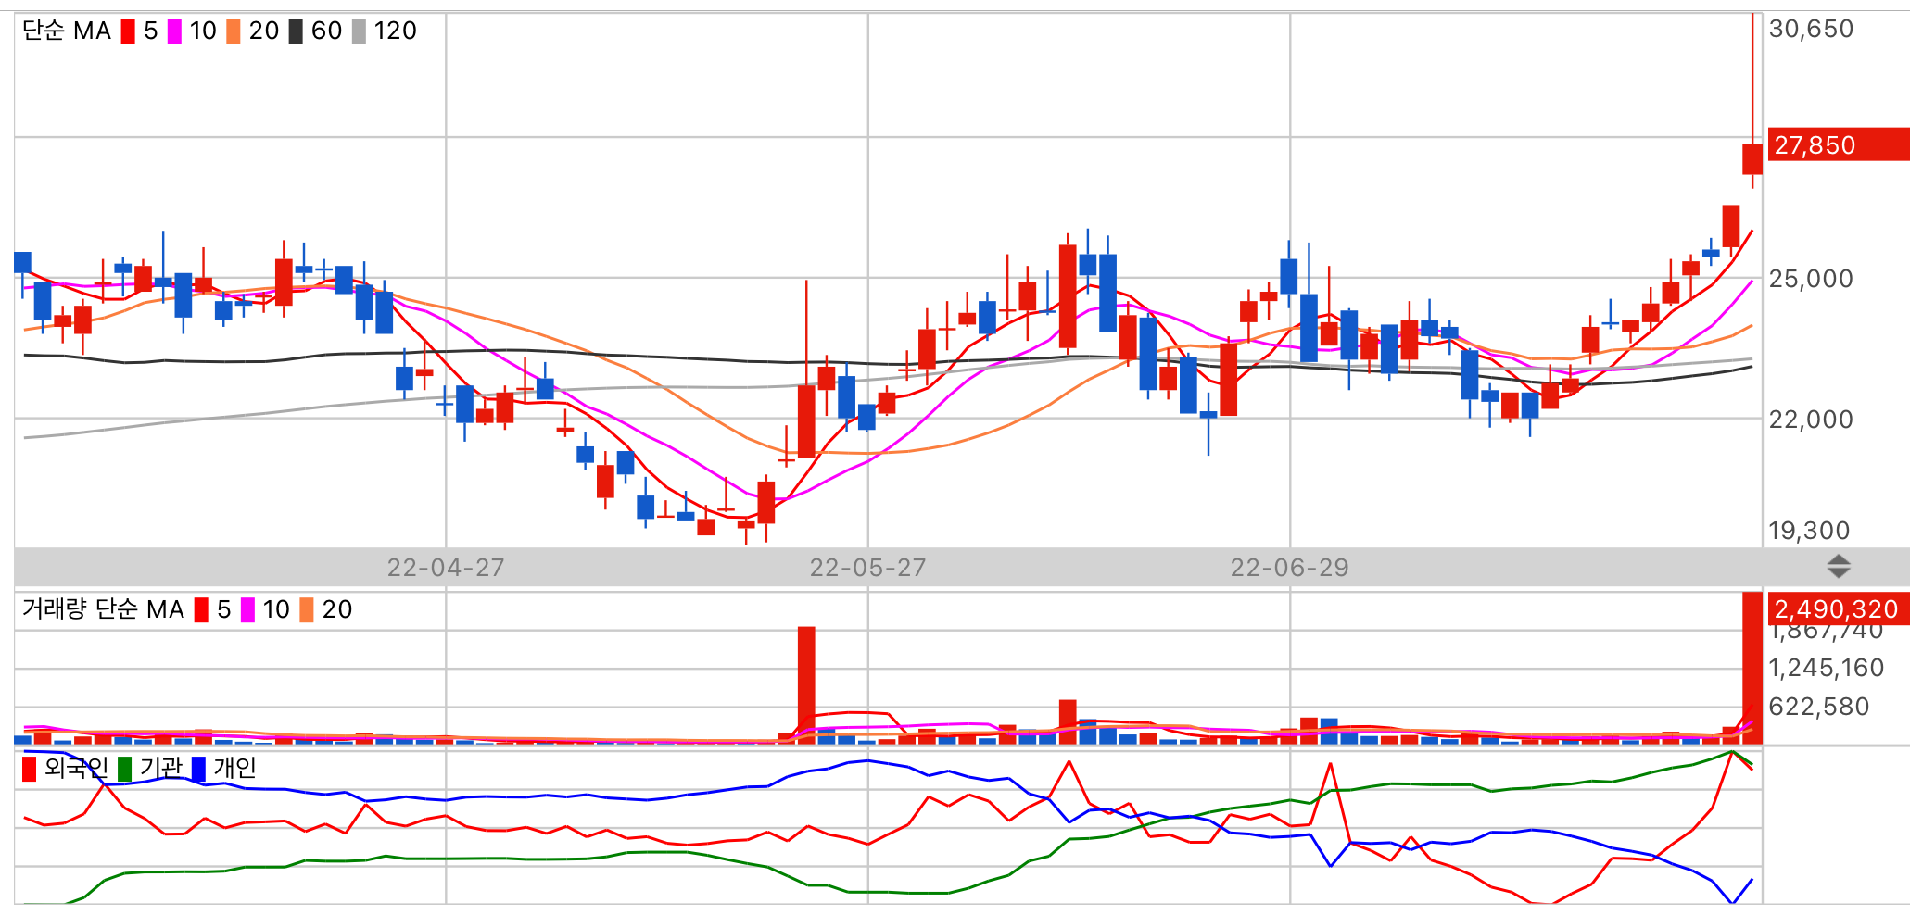This screenshot has height=915, width=1910.
Task: Click the blue 개인 legend swatch
Action: pos(199,769)
